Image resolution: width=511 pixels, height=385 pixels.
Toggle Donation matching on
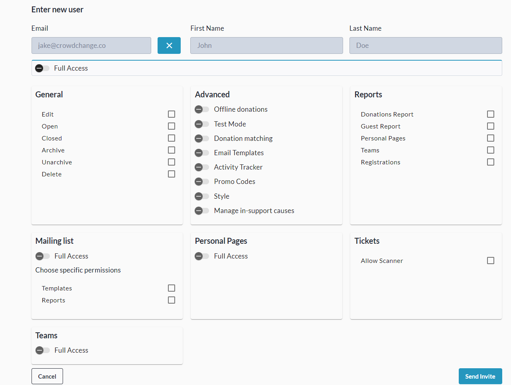coord(202,138)
